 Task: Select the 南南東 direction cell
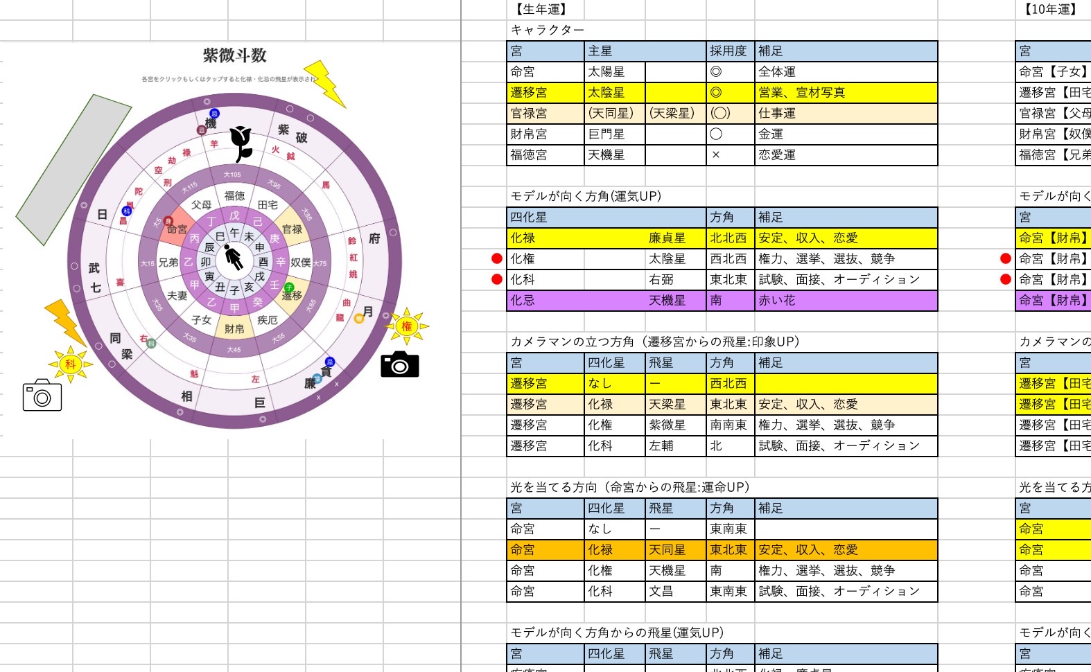730,425
